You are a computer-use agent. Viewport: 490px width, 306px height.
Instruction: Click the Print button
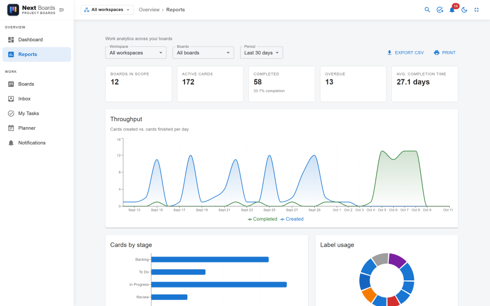coord(445,53)
